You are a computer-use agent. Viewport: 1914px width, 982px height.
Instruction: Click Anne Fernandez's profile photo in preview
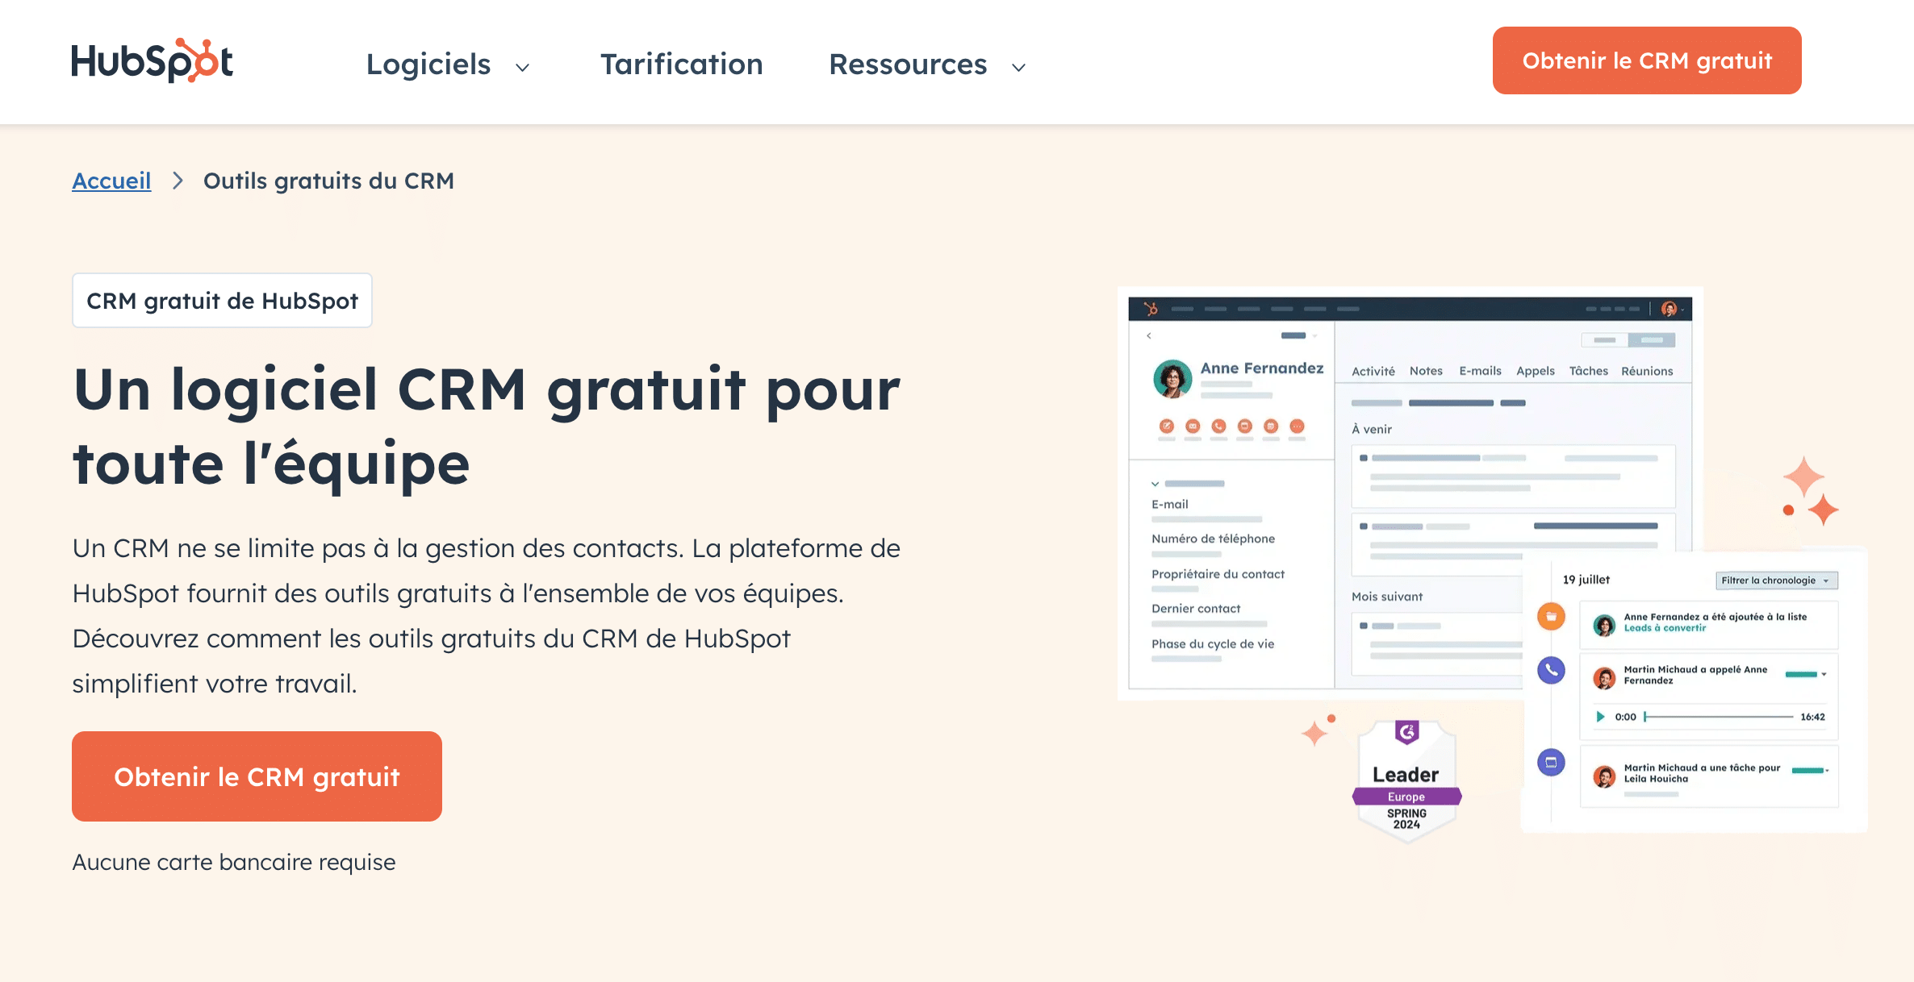click(x=1172, y=379)
